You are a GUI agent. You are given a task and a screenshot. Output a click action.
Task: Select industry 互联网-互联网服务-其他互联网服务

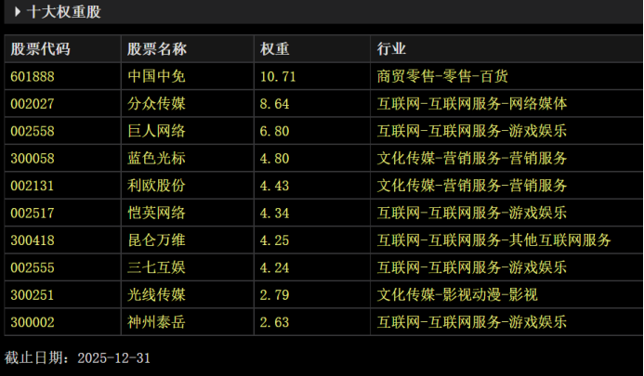494,240
